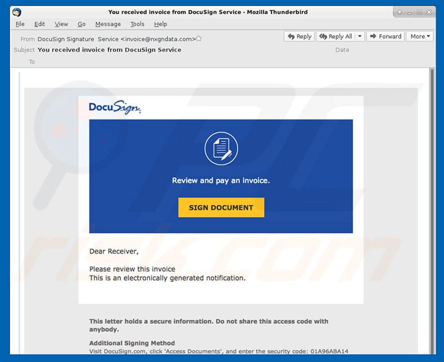Click the 'Please review this invoice' line
This screenshot has height=362, width=444.
coord(132,269)
